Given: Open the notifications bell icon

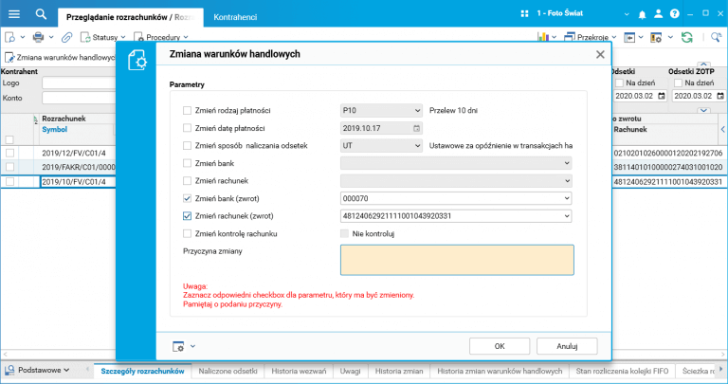Looking at the screenshot, I should point(643,14).
